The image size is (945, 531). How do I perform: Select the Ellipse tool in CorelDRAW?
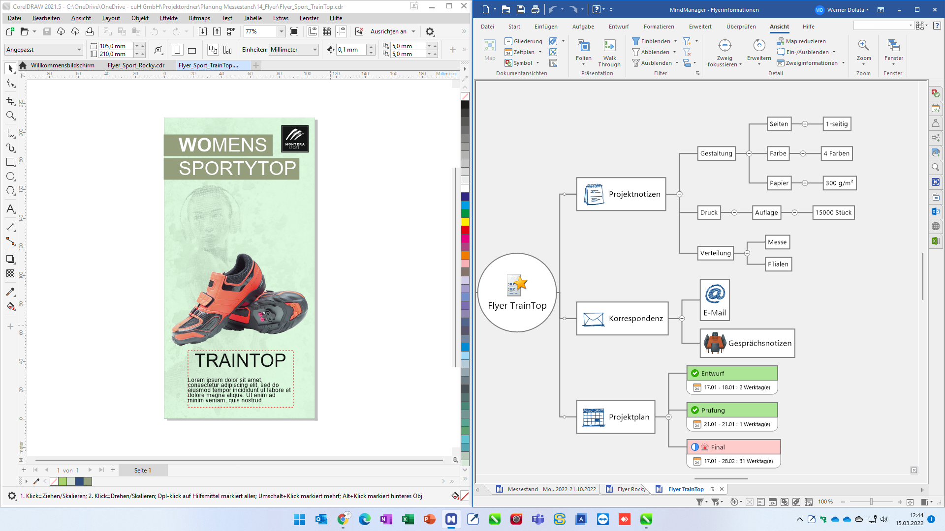[x=10, y=176]
